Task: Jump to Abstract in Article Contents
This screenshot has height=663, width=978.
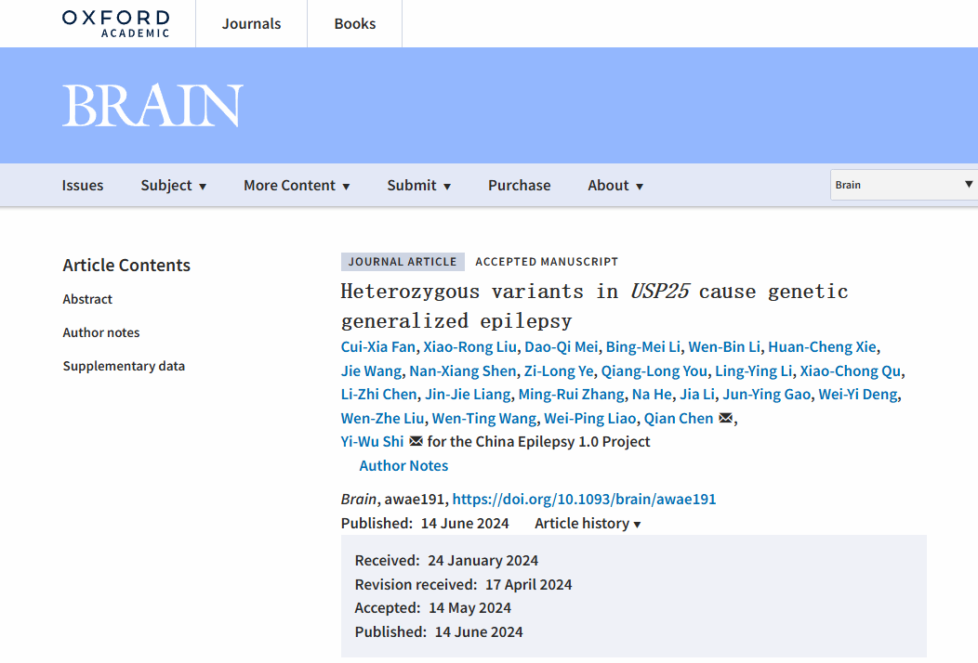Action: click(x=87, y=299)
